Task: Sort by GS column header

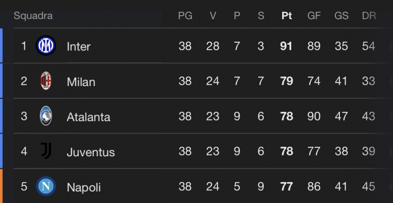Action: pyautogui.click(x=342, y=16)
